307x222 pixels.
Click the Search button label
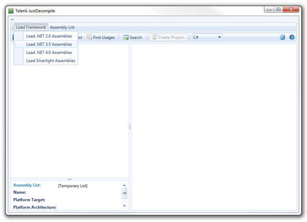coord(136,37)
